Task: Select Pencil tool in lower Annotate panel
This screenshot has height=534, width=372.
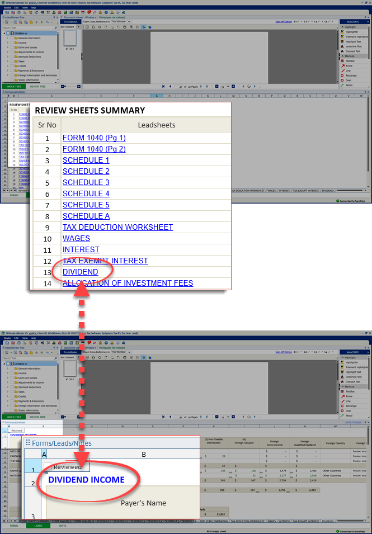Action: [x=349, y=415]
